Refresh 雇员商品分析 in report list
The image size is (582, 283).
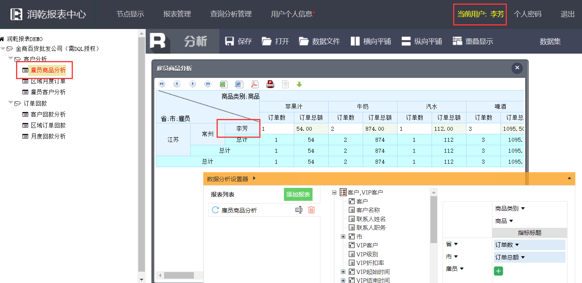coord(215,210)
